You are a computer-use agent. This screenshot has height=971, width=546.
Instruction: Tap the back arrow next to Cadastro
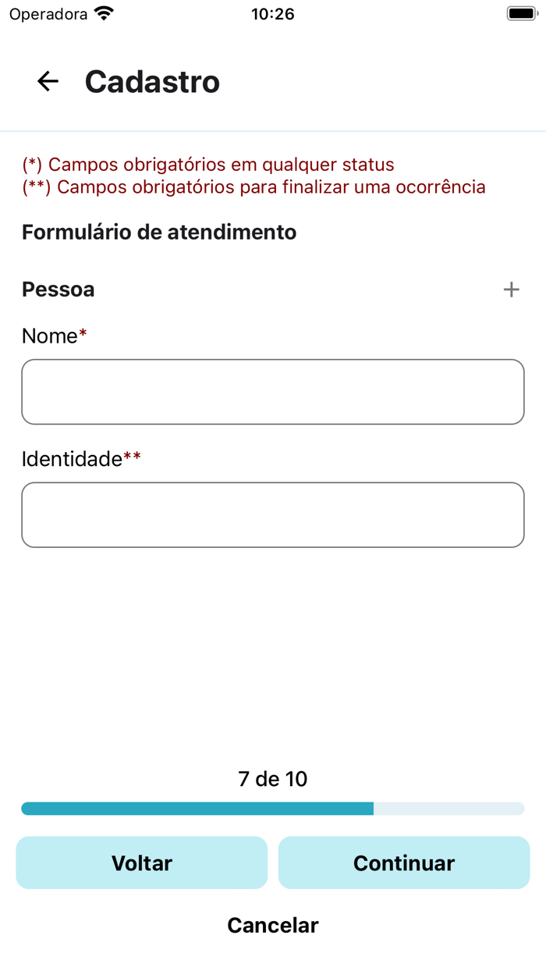tap(47, 81)
